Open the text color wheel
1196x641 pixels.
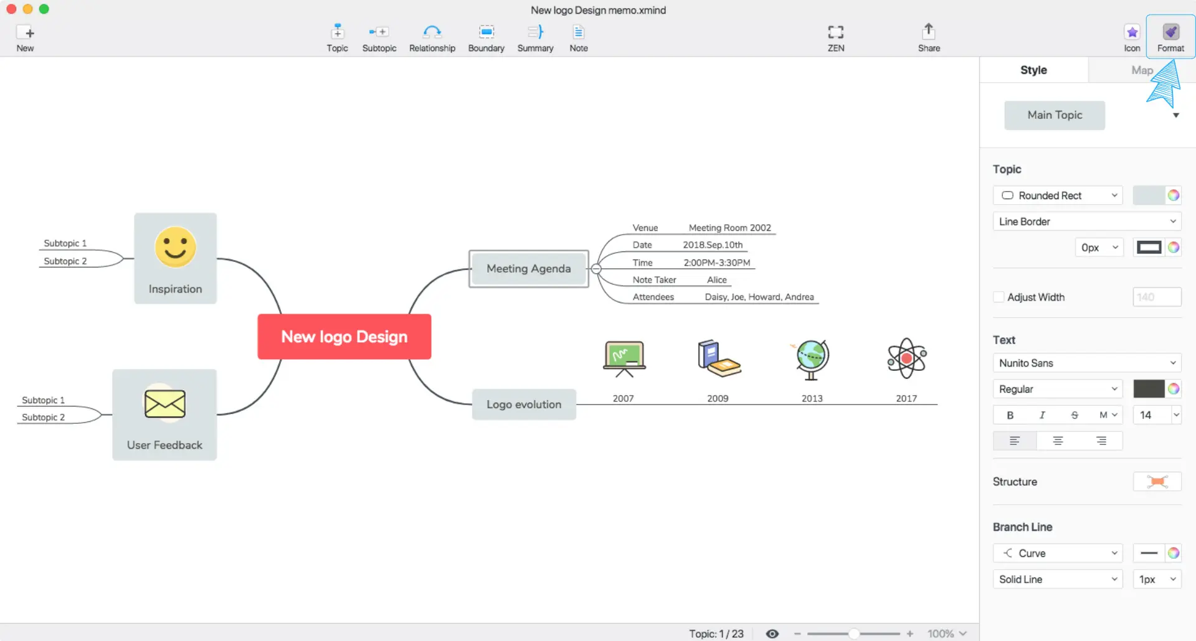(x=1174, y=389)
